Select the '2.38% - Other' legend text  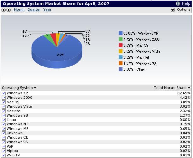134,69
